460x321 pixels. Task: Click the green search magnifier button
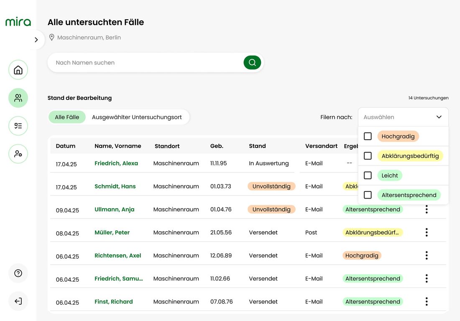coord(252,62)
